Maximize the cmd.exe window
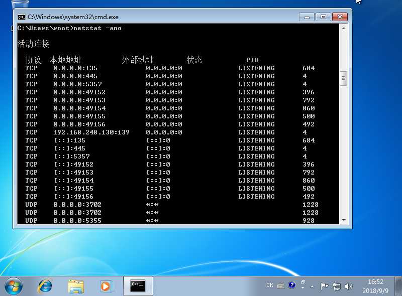 [x=323, y=17]
